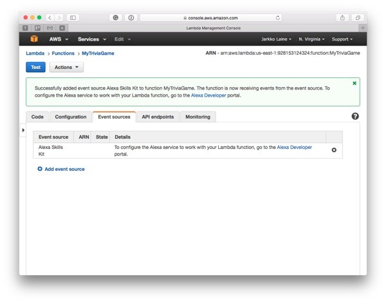Image resolution: width=386 pixels, height=303 pixels.
Task: Open the AWS dropdown menu
Action: click(x=59, y=39)
